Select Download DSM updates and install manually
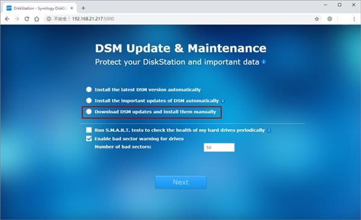The image size is (361, 220). pos(89,112)
